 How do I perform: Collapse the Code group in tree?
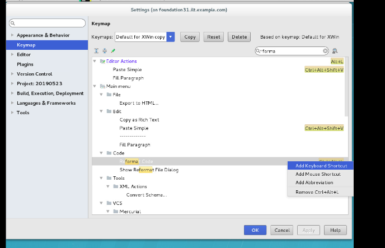pos(101,153)
